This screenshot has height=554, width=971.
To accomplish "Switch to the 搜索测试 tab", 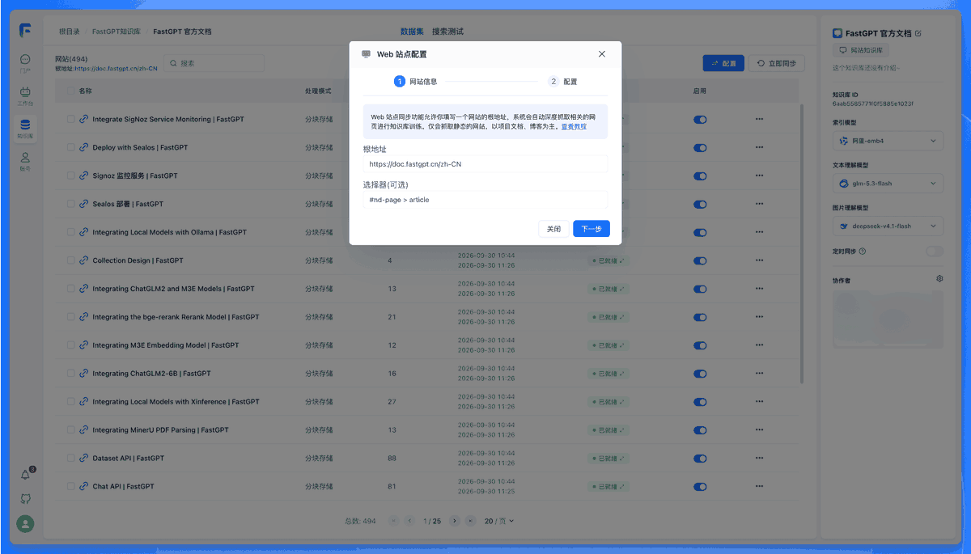I will click(x=447, y=32).
